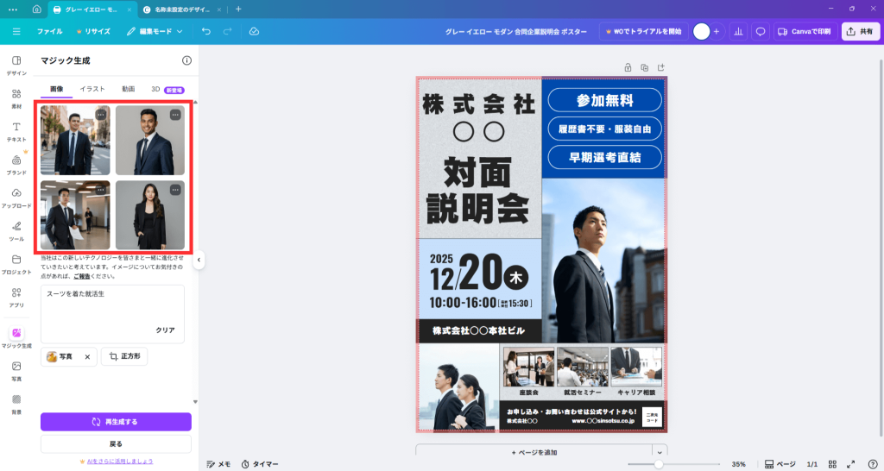Open the 素材 elements panel
Image resolution: width=884 pixels, height=471 pixels.
tap(16, 98)
